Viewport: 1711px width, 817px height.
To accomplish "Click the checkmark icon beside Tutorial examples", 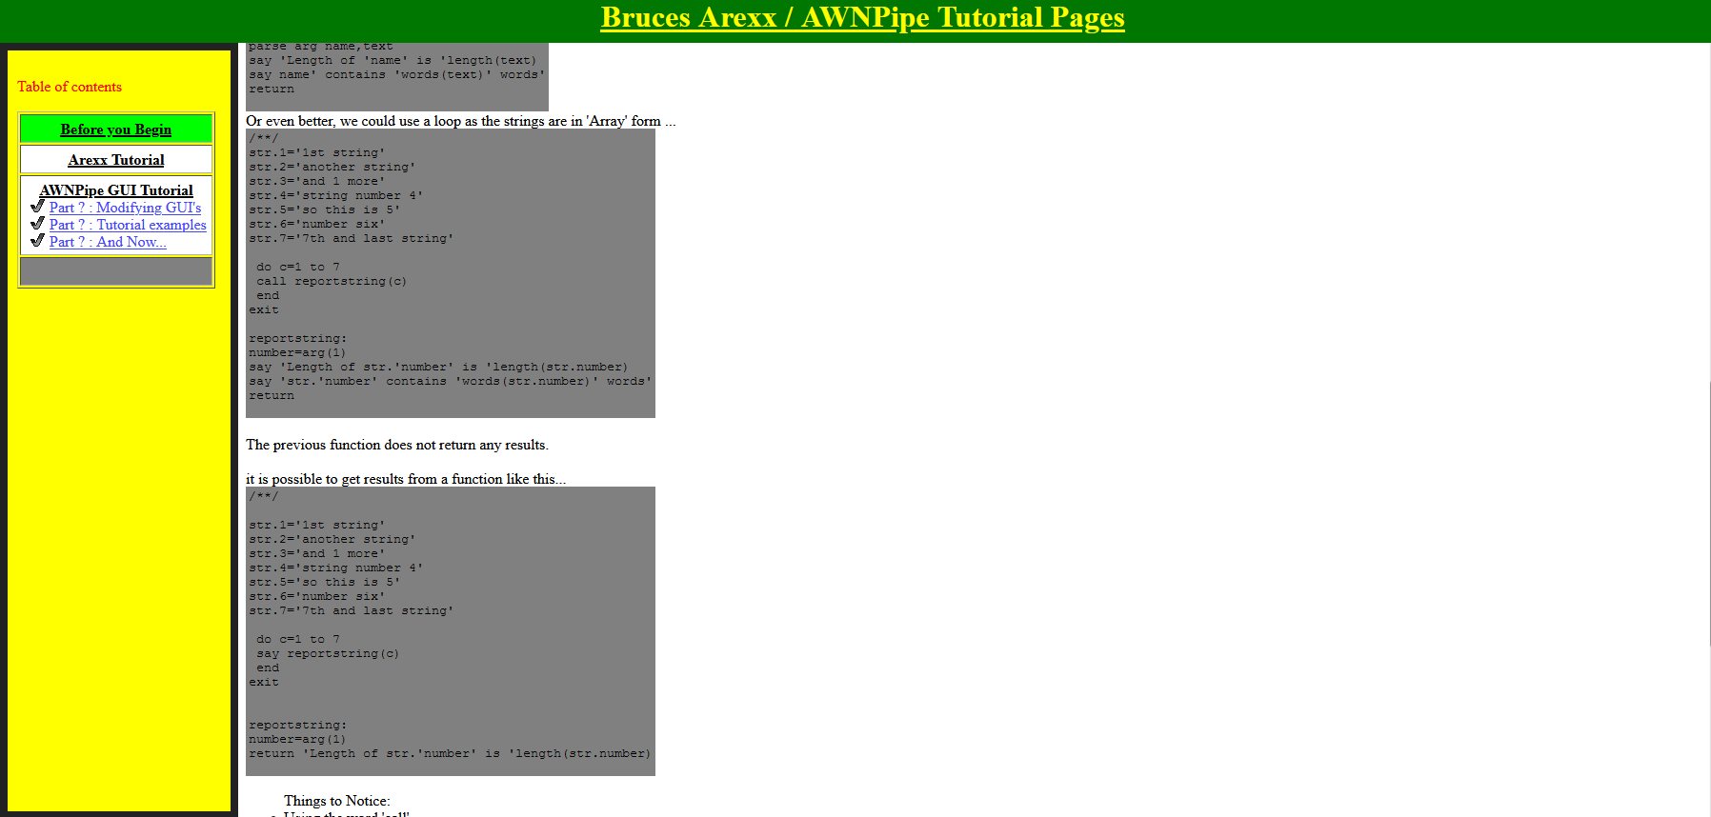I will pos(37,223).
